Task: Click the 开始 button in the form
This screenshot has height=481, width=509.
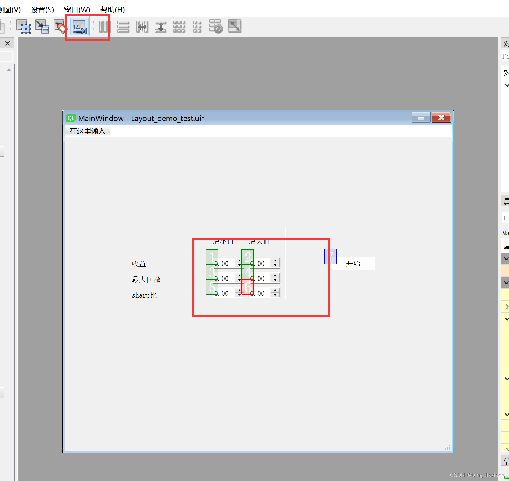Action: [353, 264]
